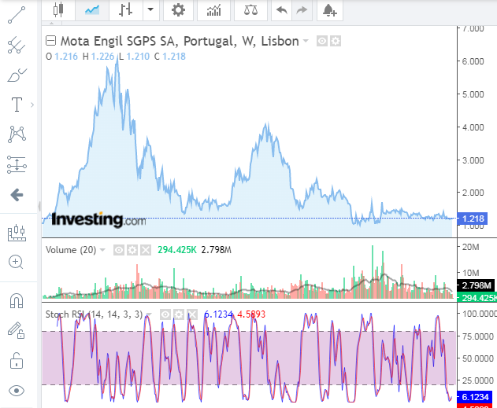Screen dimensions: 497x408
Task: Toggle visibility of Volume indicator
Action: 119,250
